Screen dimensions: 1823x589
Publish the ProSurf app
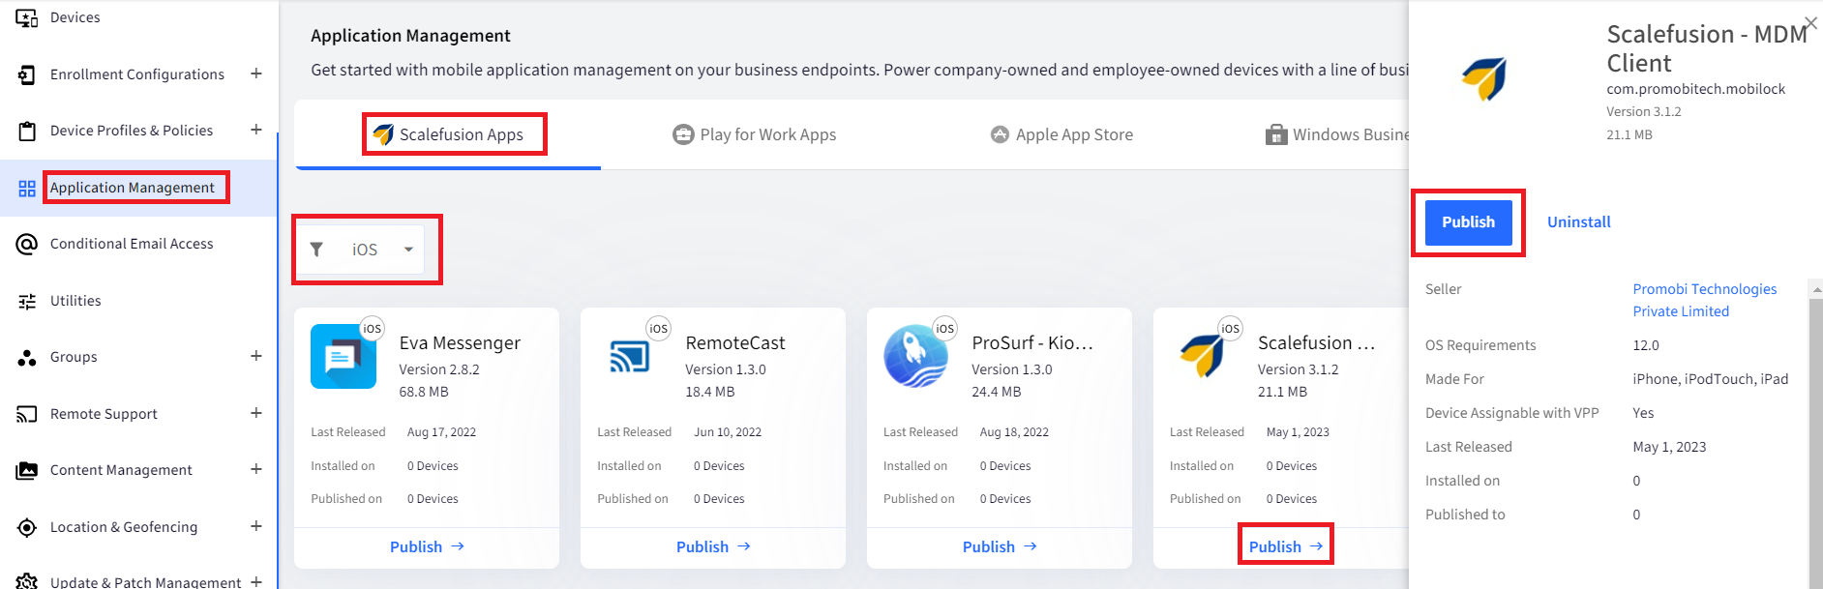1000,546
